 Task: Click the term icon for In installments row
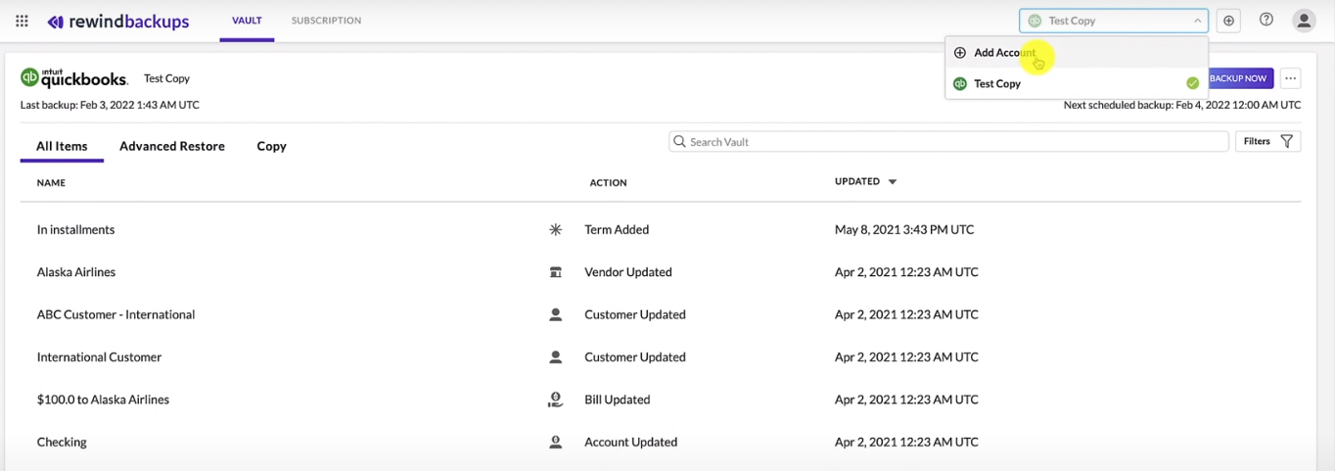(555, 230)
